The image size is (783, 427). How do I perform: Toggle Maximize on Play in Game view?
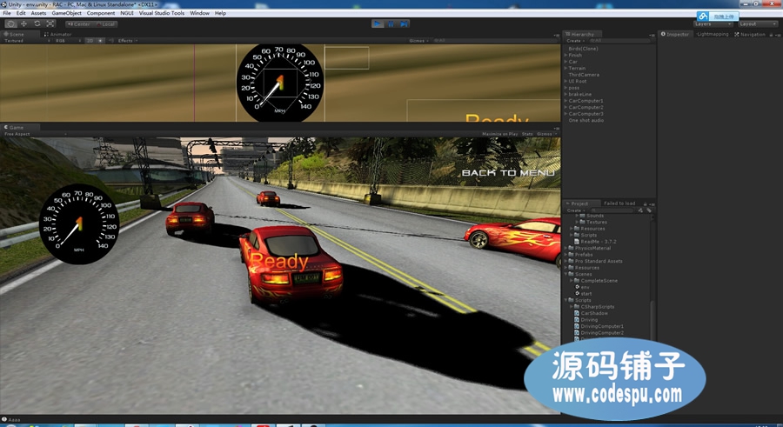pyautogui.click(x=499, y=134)
